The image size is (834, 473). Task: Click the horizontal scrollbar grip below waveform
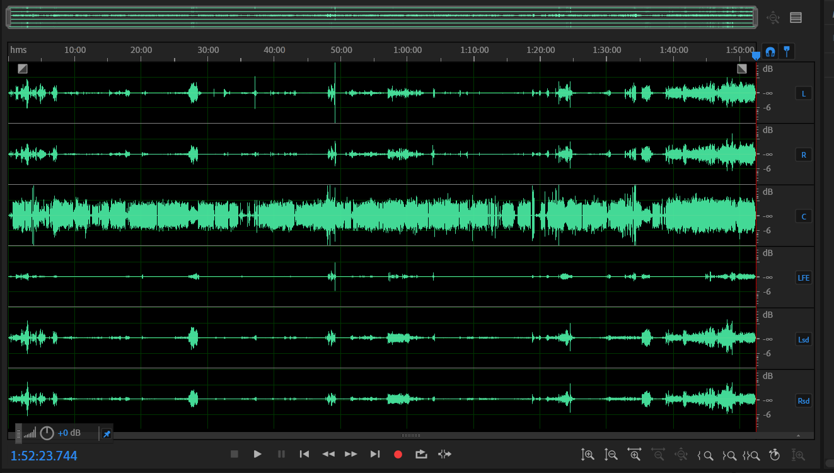point(411,435)
